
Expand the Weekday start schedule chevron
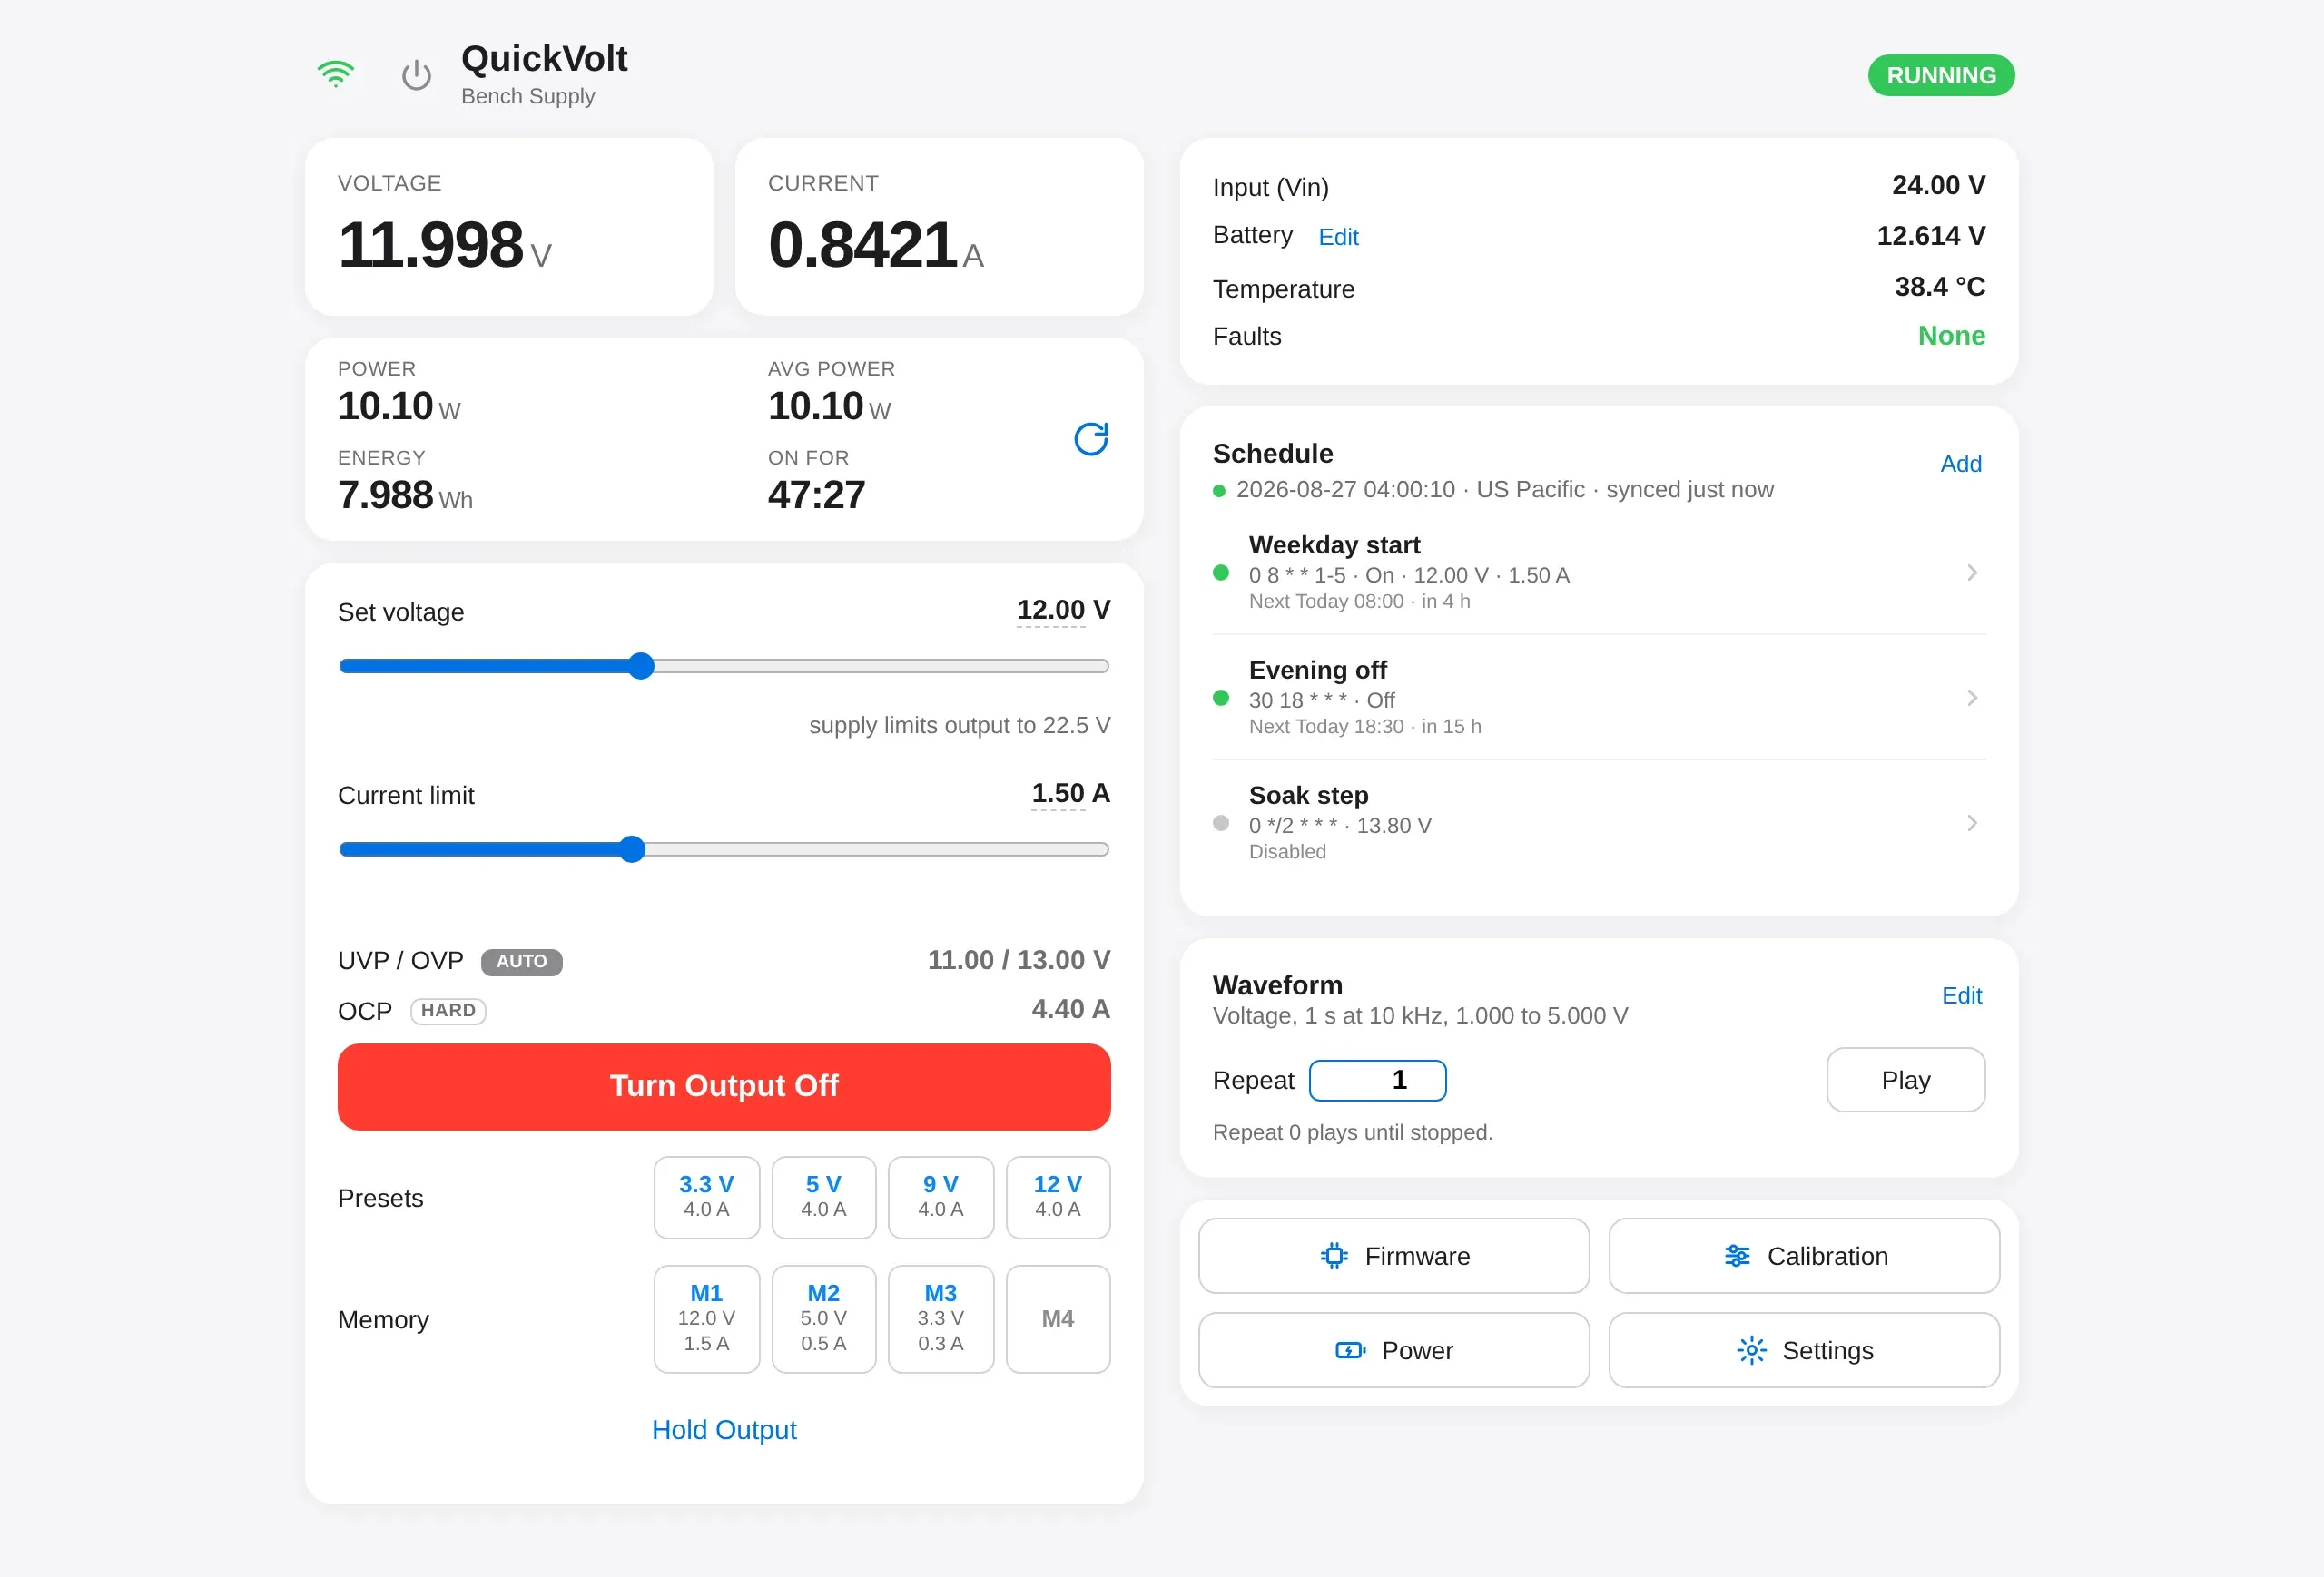pos(1971,573)
